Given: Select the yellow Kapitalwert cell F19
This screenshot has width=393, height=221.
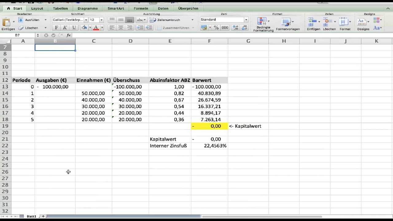Looking at the screenshot, I should click(x=209, y=126).
